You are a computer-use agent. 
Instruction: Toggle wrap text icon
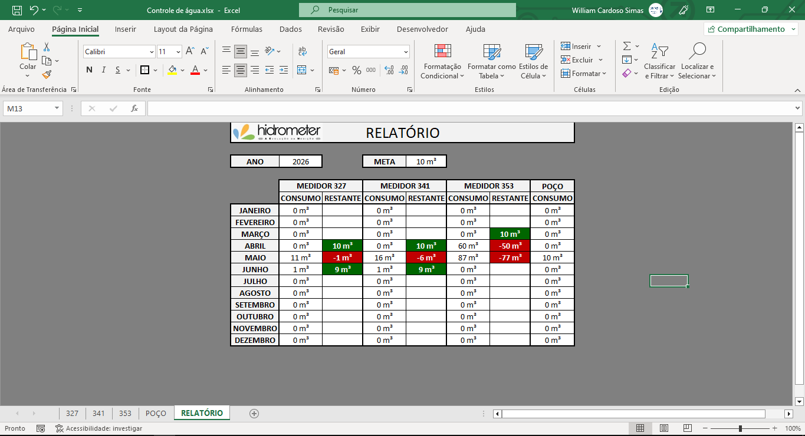[x=301, y=51]
